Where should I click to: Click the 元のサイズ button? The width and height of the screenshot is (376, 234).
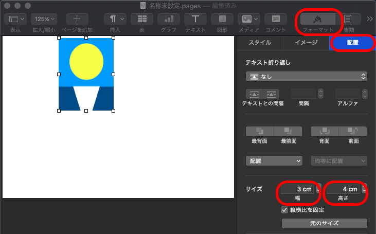[325, 223]
